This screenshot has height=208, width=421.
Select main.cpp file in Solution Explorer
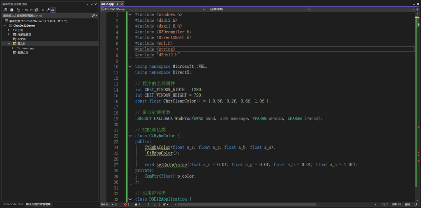[x=28, y=48]
